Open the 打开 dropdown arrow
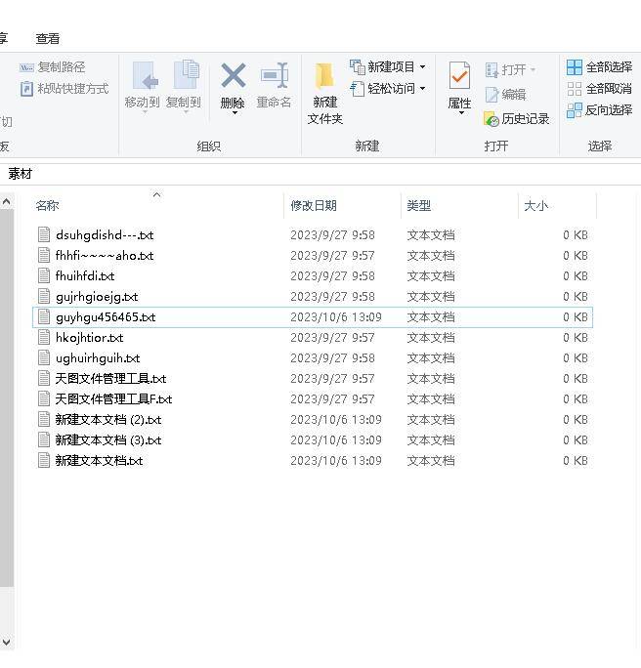Viewport: 641px width, 668px height. pos(533,70)
